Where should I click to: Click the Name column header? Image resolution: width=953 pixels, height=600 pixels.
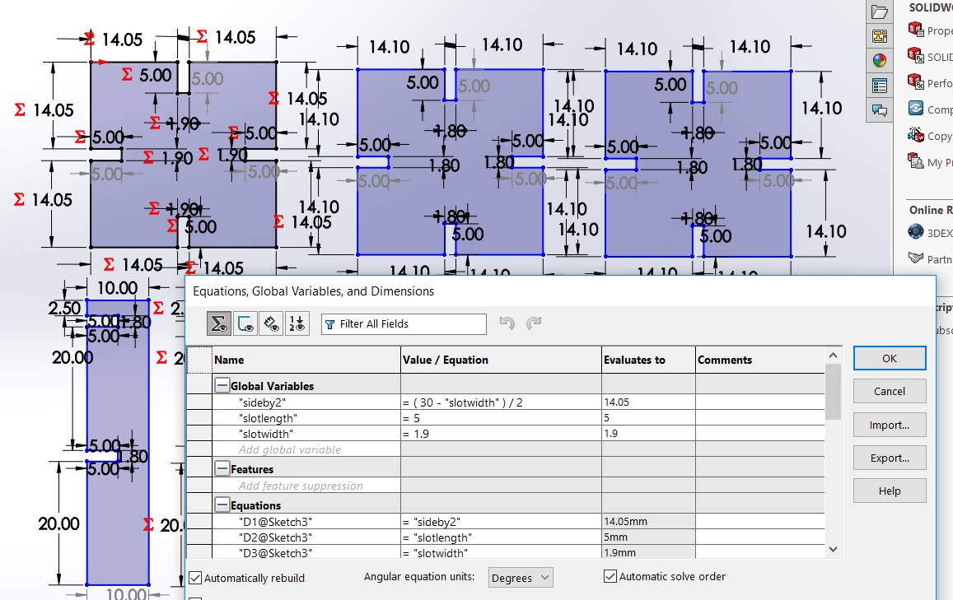pos(306,360)
